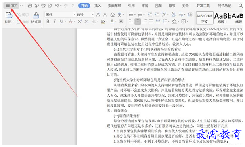This screenshot has height=147, width=245.
Task: Open the line spacing icon
Action: point(165,21)
